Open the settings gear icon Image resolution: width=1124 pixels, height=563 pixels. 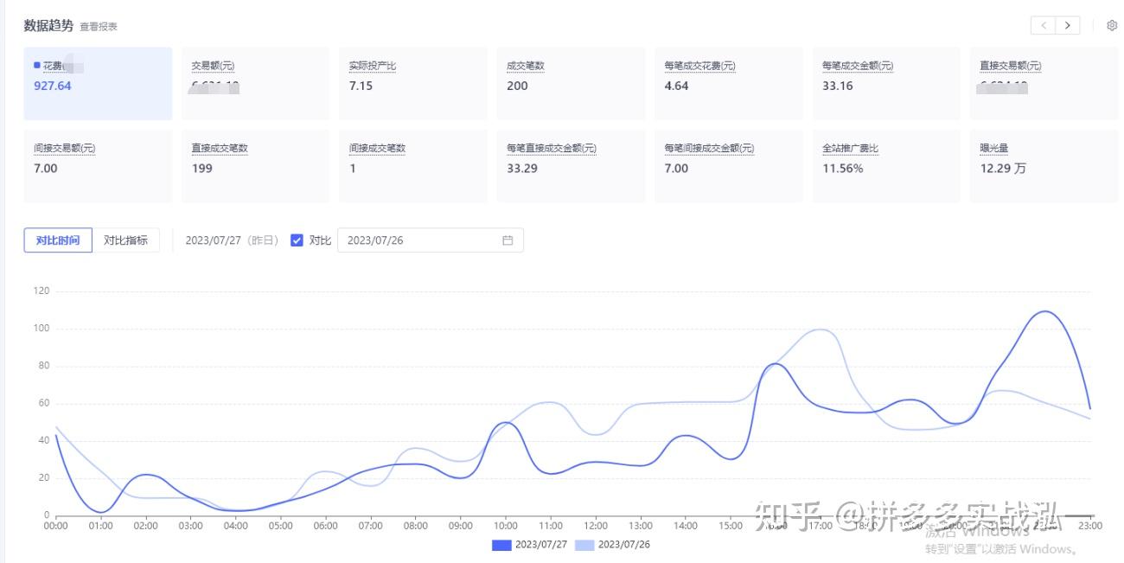pos(1112,26)
